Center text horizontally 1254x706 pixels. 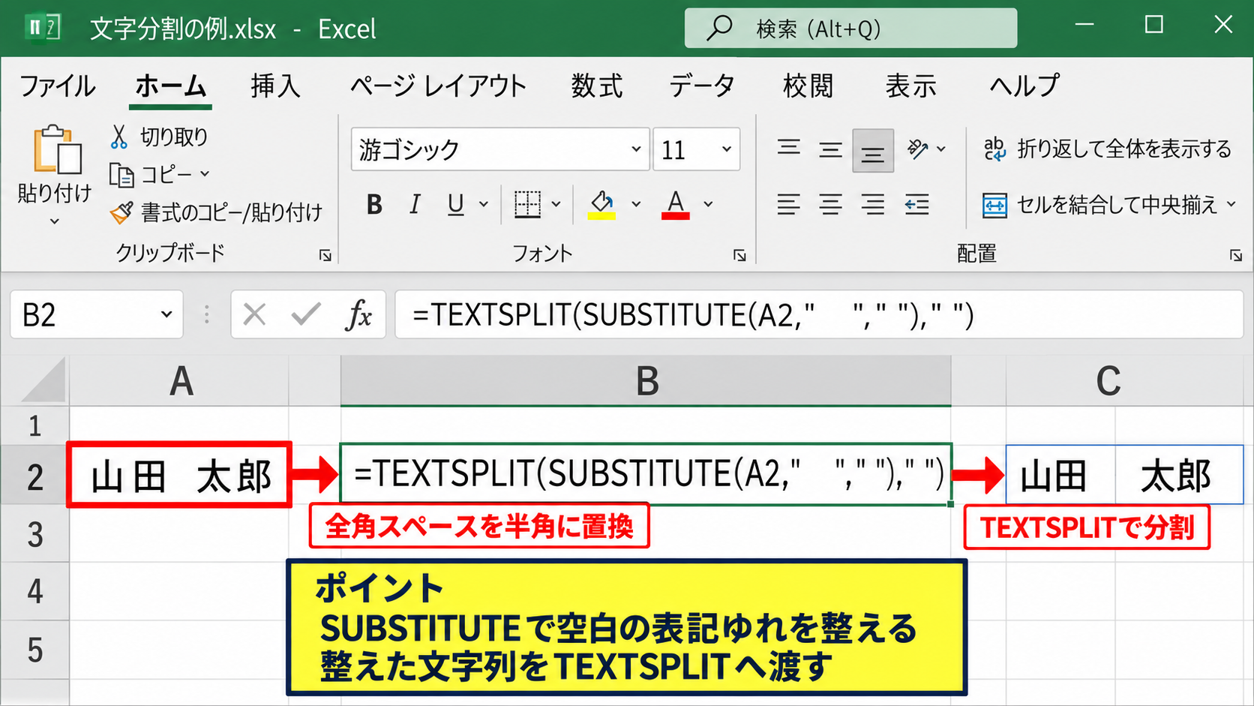pos(830,204)
